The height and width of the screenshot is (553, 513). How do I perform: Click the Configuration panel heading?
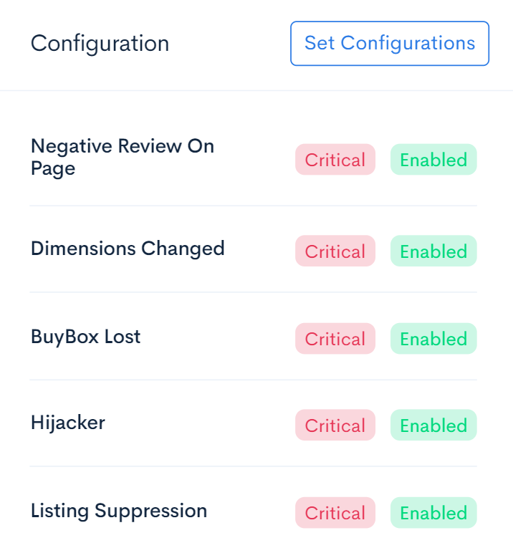pyautogui.click(x=100, y=44)
